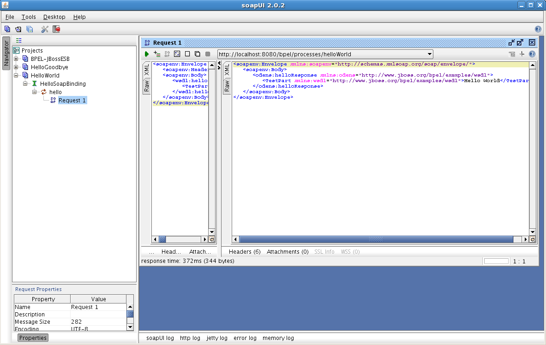
Task: Open the error log tab
Action: tap(245, 338)
